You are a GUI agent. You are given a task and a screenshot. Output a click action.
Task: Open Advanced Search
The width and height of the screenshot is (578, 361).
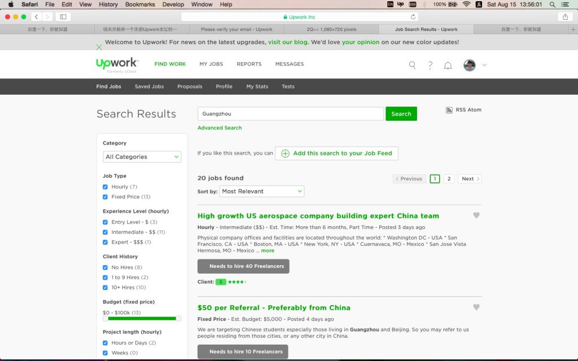pyautogui.click(x=220, y=128)
